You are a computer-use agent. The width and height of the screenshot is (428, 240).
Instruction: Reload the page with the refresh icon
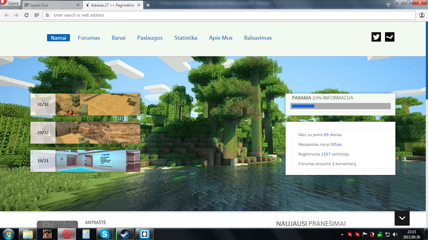[x=27, y=15]
